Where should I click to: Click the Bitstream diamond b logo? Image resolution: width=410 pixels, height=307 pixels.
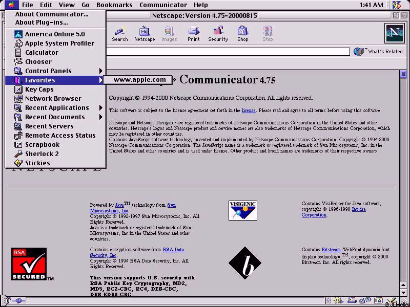[x=245, y=263]
